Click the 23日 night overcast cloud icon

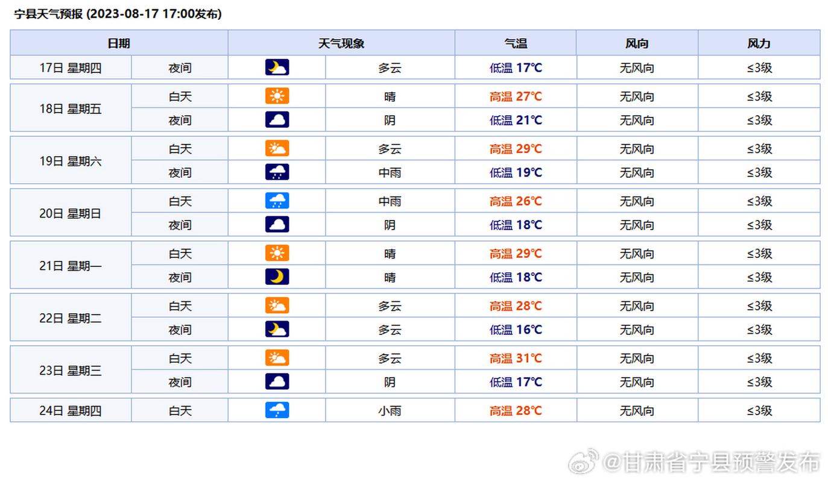coord(277,381)
